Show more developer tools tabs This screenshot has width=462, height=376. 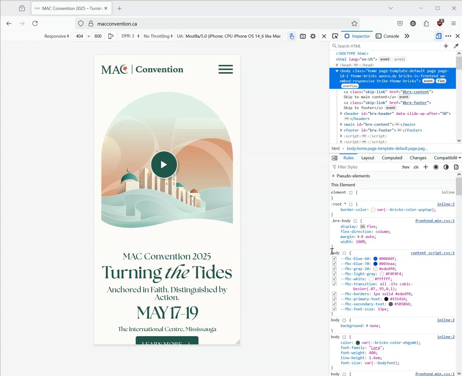click(x=407, y=36)
